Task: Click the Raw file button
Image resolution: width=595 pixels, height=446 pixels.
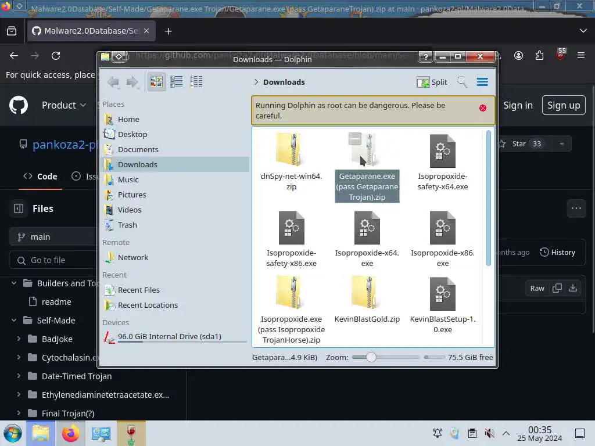Action: [537, 288]
